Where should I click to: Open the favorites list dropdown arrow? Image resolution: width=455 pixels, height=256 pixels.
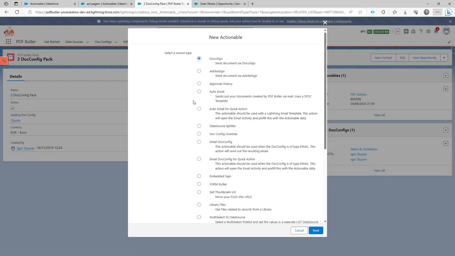pyautogui.click(x=397, y=32)
